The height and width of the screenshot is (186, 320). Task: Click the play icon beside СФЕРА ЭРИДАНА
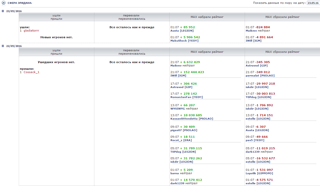(x=4, y=3)
